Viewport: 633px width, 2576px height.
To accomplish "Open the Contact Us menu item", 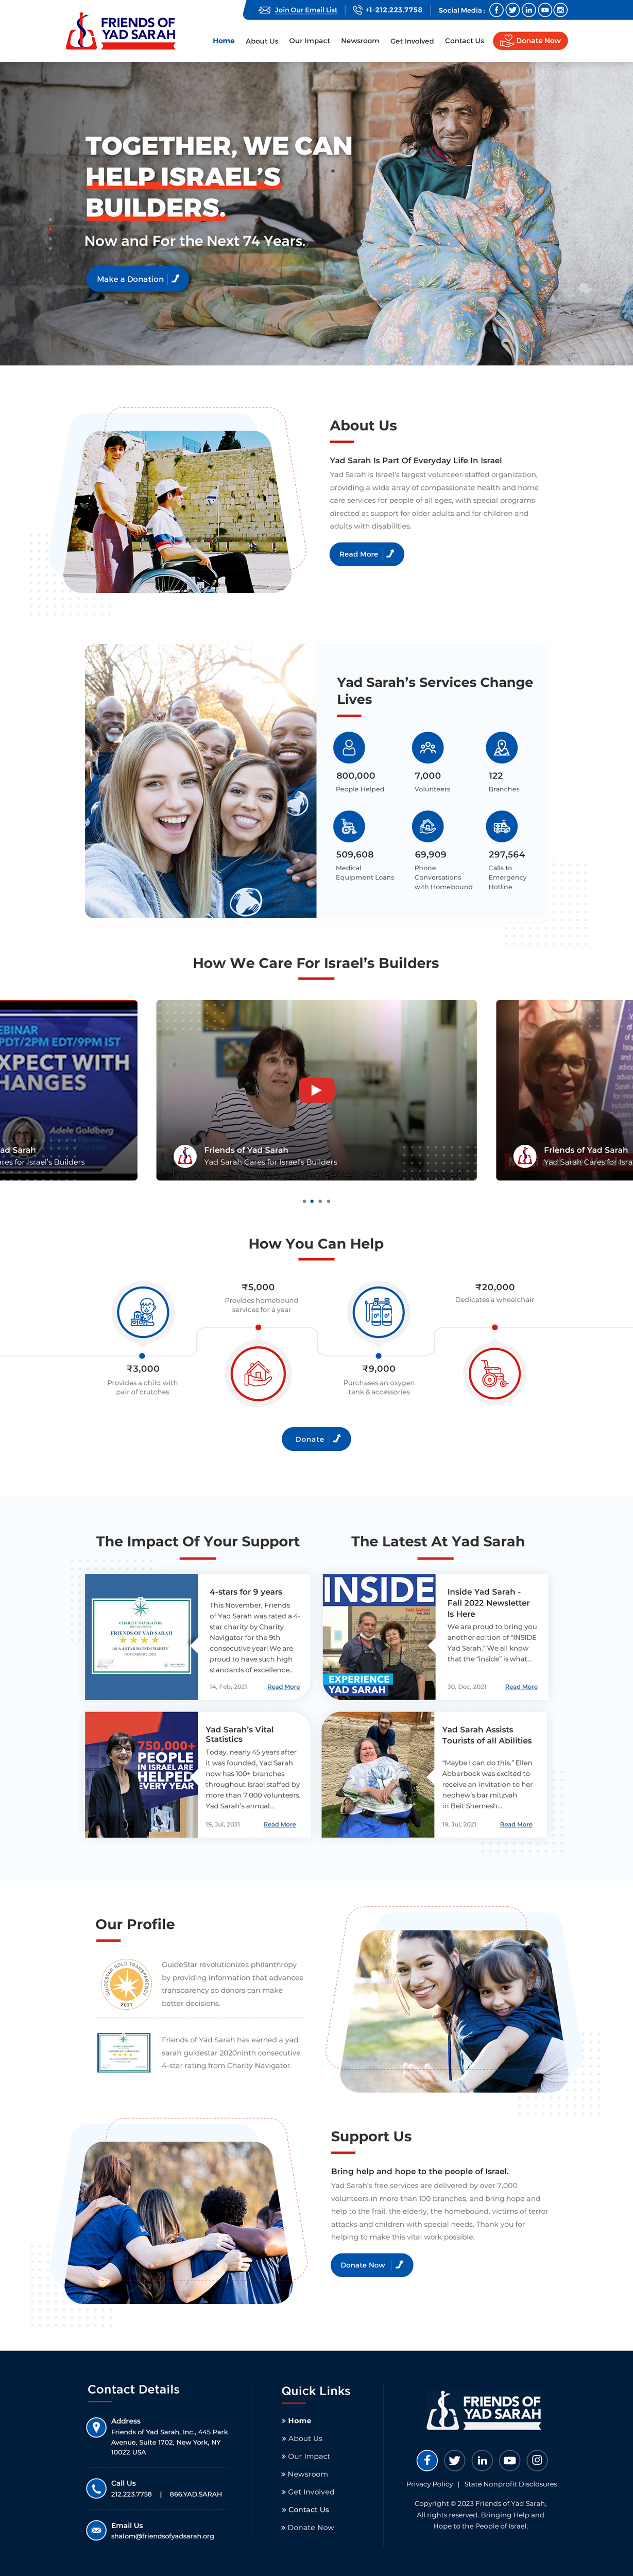I will coord(464,41).
